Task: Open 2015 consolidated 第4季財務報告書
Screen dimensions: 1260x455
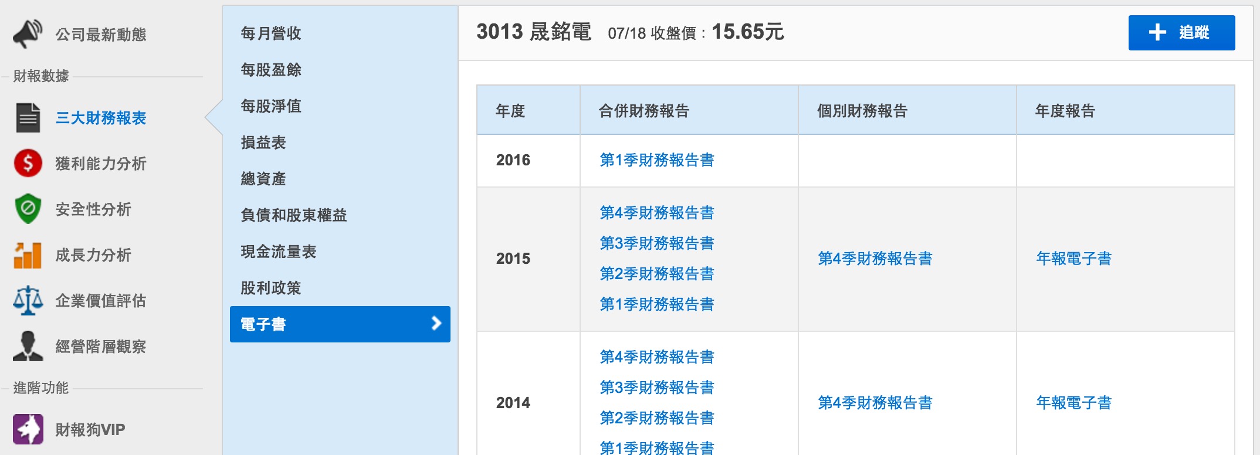Action: (657, 213)
